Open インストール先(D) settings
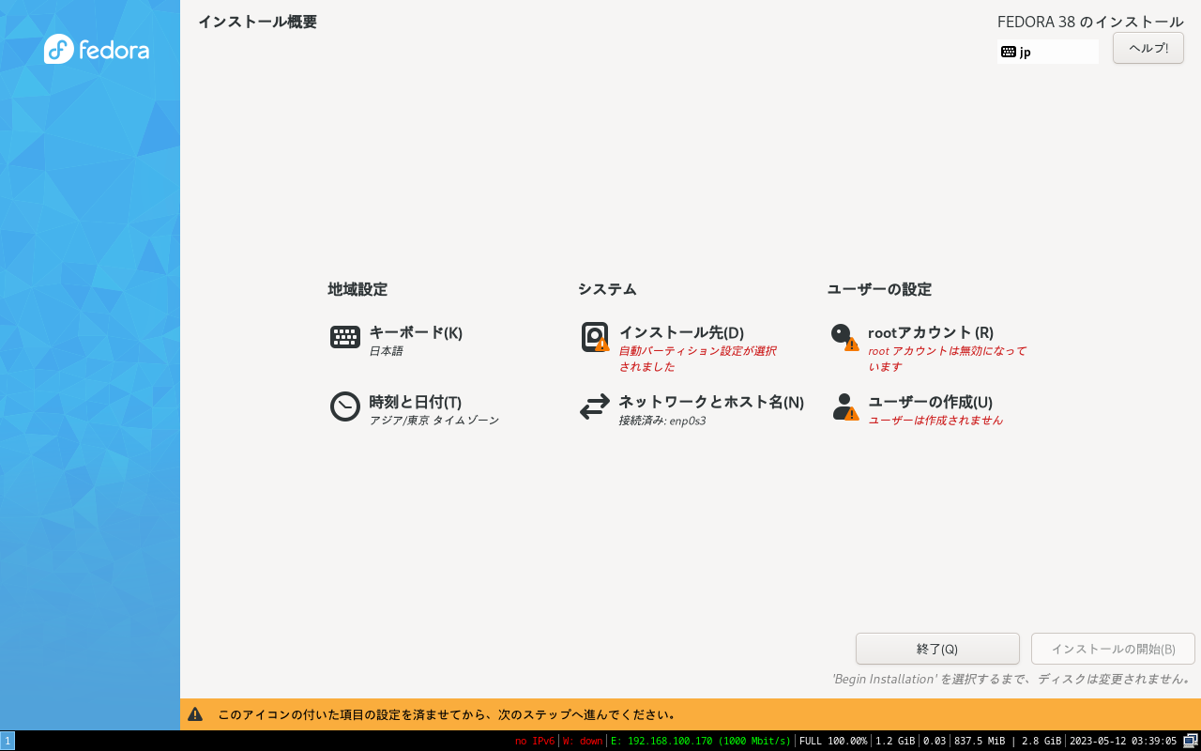The width and height of the screenshot is (1201, 751). [x=681, y=332]
